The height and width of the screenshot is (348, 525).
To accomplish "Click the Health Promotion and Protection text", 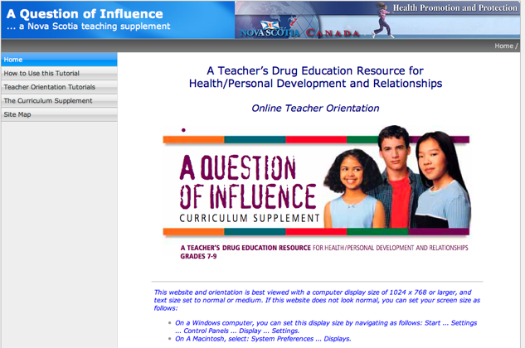I will (x=456, y=7).
